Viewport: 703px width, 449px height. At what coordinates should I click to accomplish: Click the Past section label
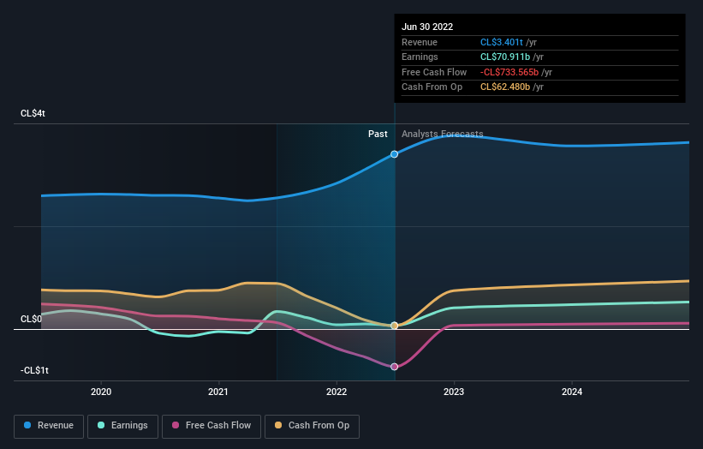click(378, 134)
